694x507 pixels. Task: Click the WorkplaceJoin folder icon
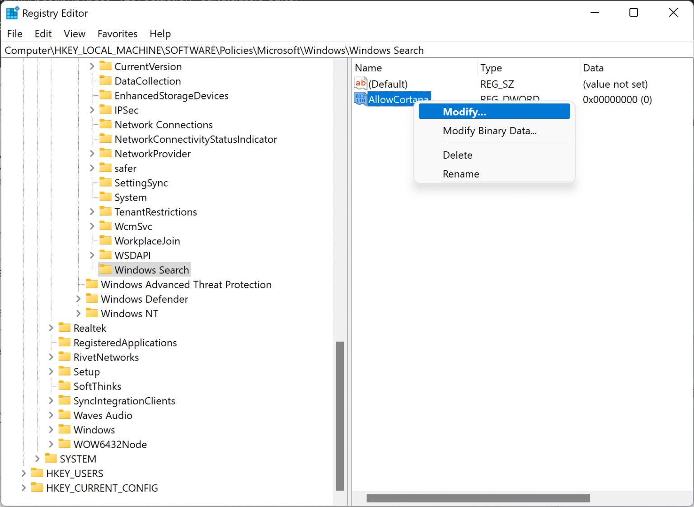point(106,240)
